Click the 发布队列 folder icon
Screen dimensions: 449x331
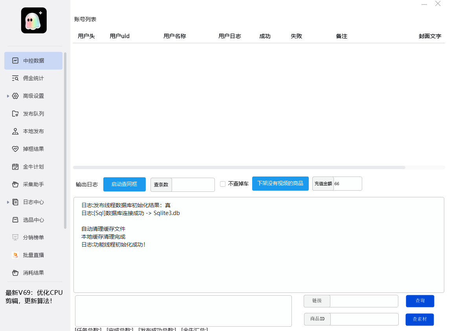tap(15, 114)
